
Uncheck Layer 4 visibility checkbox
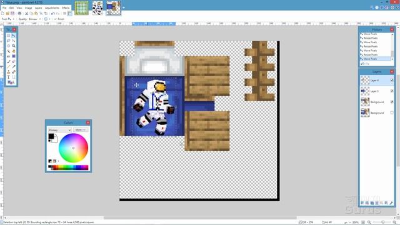pos(392,81)
